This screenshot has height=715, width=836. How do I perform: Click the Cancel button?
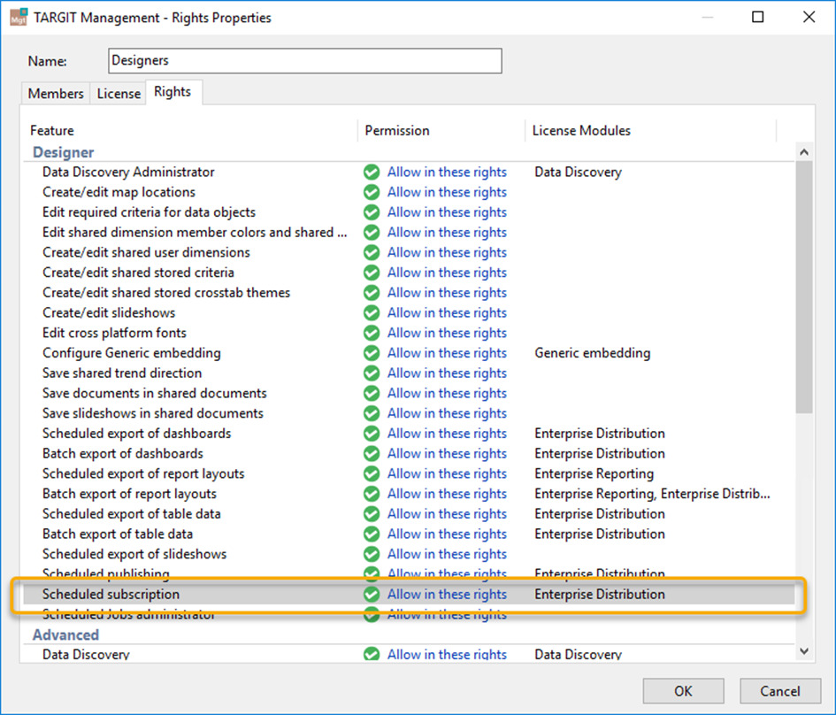pos(780,691)
